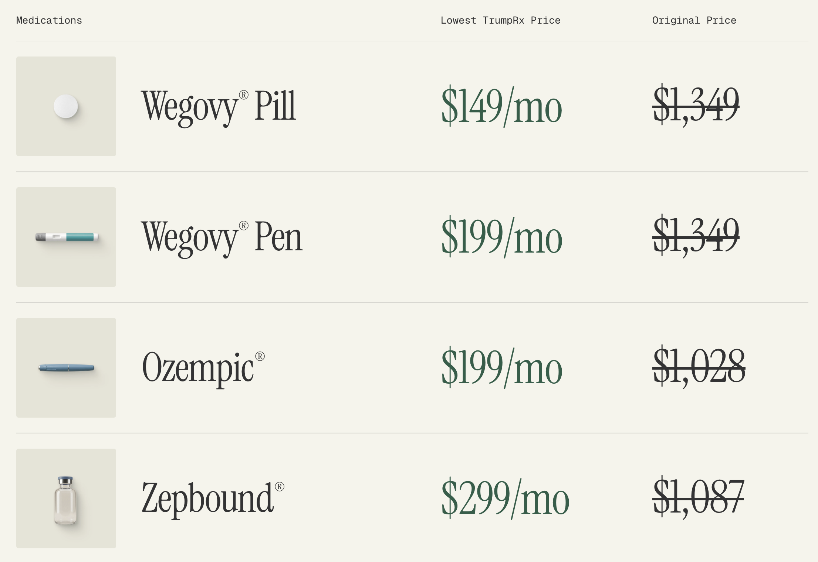Select the Wegovy Pen medication name

coord(222,237)
